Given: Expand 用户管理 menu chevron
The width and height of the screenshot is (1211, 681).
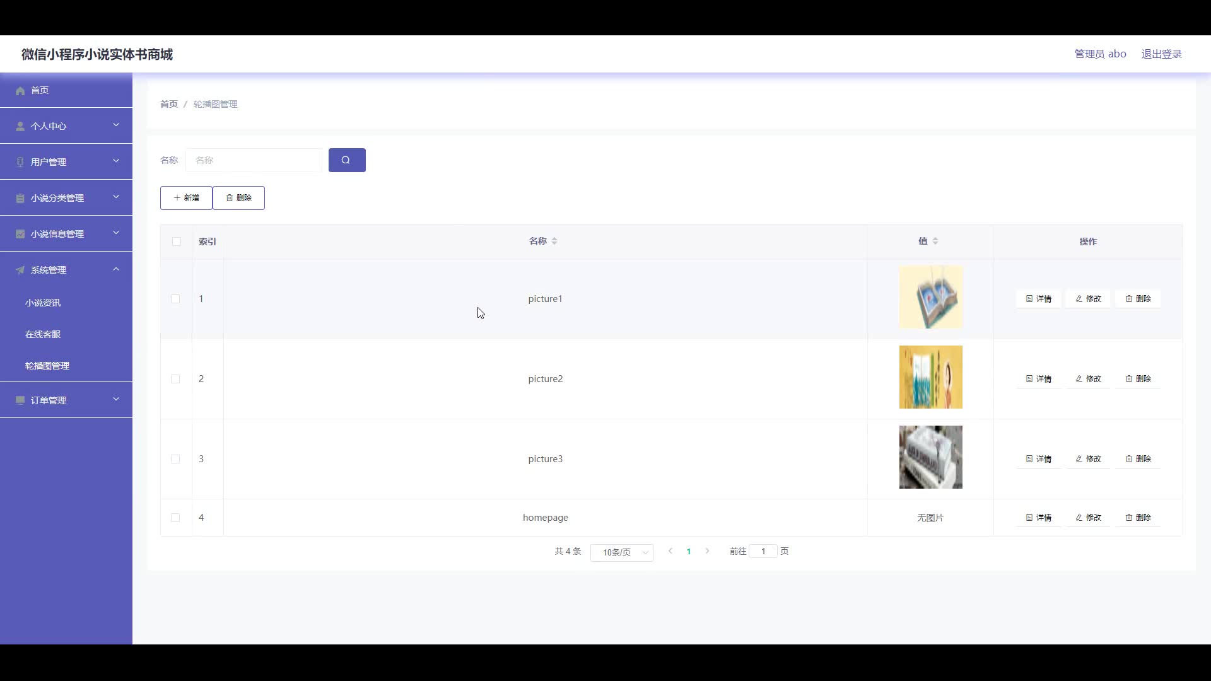Looking at the screenshot, I should tap(116, 161).
